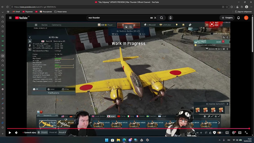
Task: Expand All inactive items (37) arrow
Action: [x=227, y=104]
